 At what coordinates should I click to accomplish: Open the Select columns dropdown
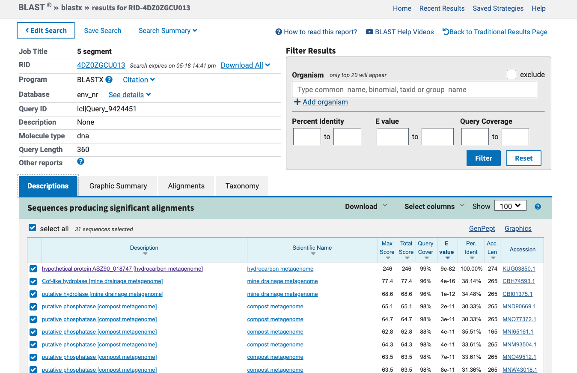434,206
